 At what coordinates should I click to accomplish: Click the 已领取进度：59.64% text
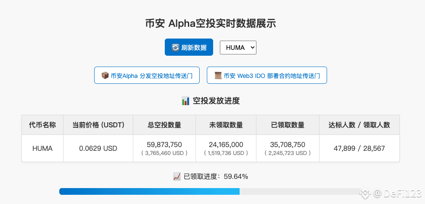tap(216, 177)
